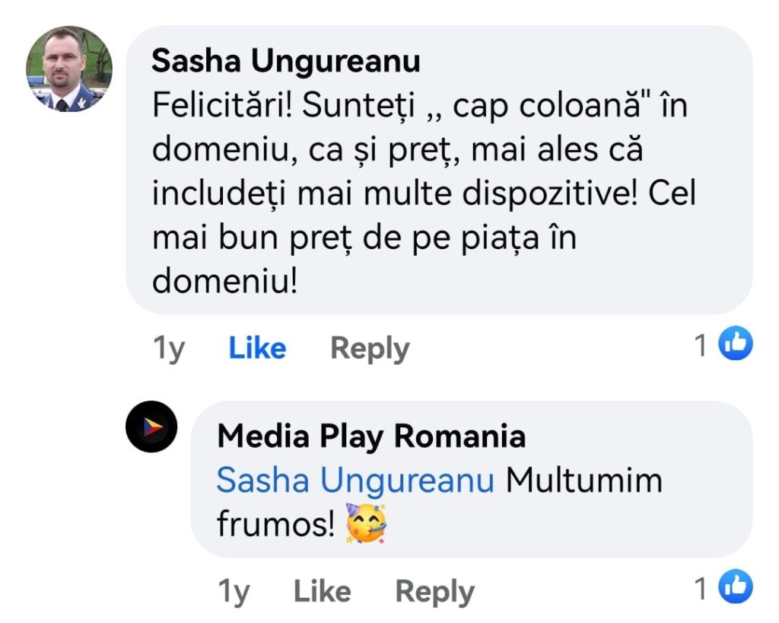Click the blue thumbs-up reaction icon on Sasha's comment
The height and width of the screenshot is (623, 779).
736,345
